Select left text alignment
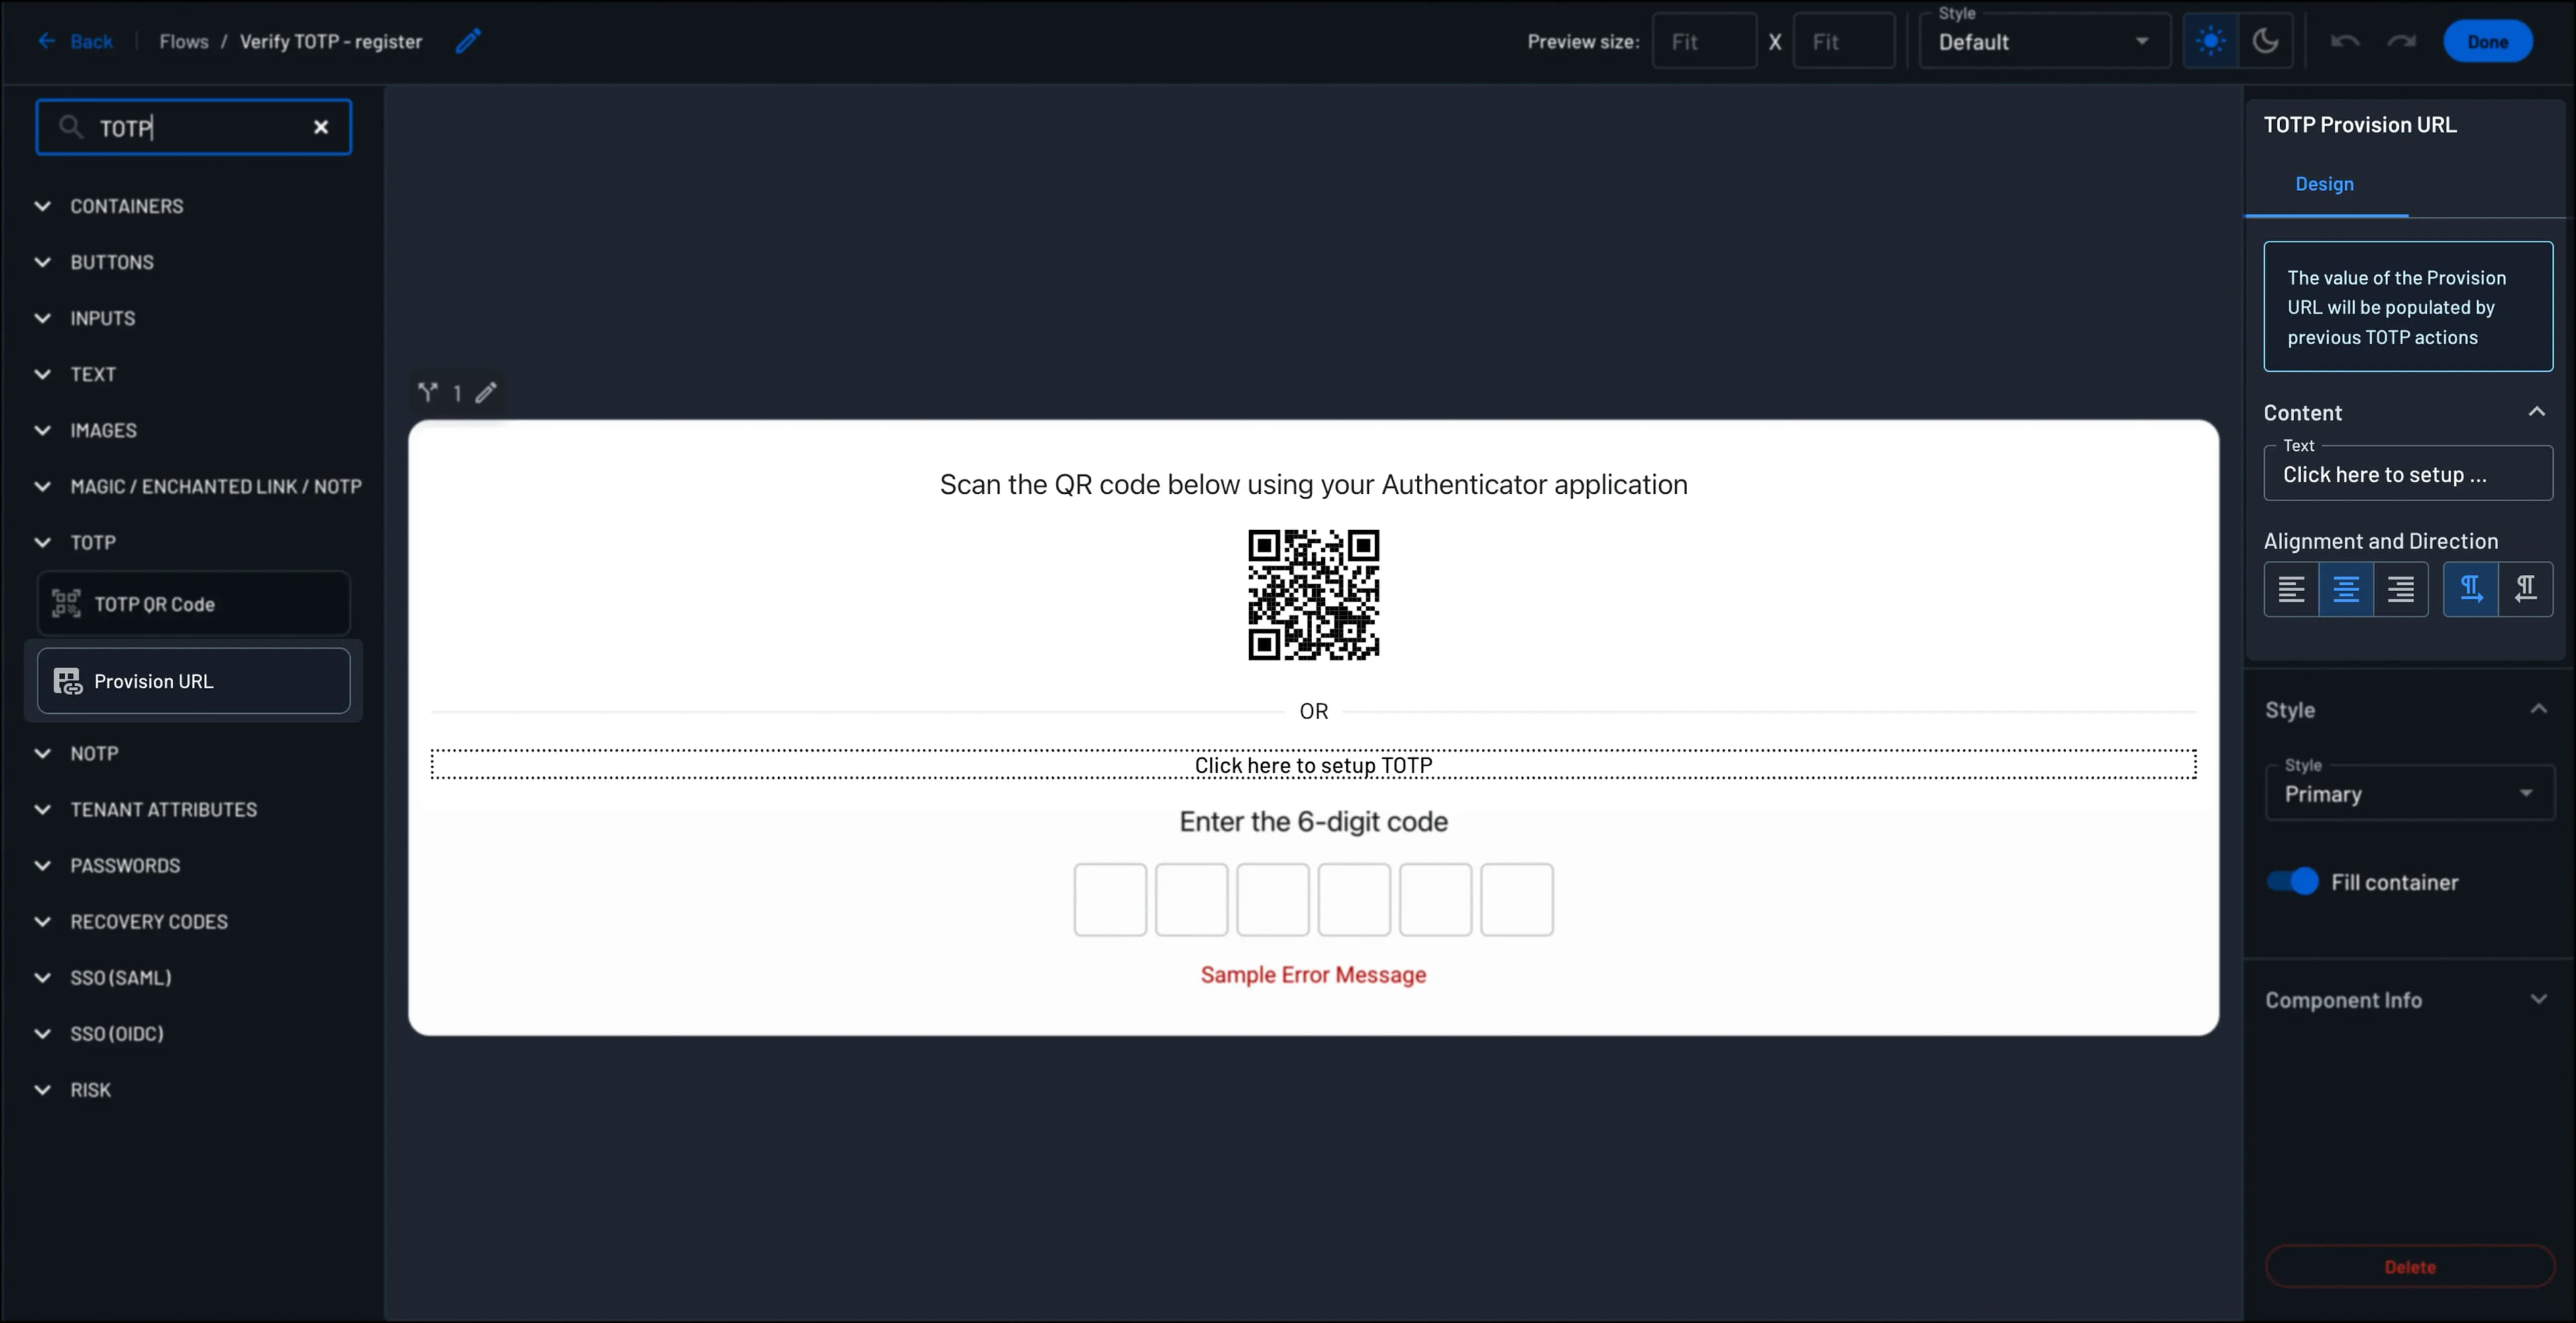The height and width of the screenshot is (1323, 2576). point(2293,589)
